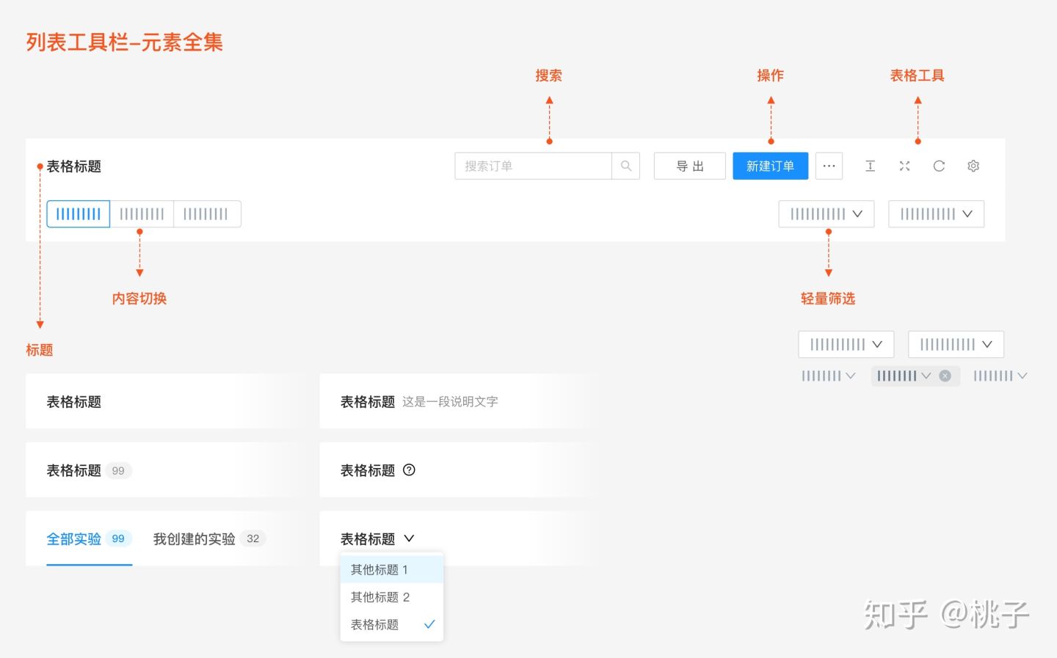Expand the 表格标题 title dropdown chevron
The image size is (1057, 658).
click(x=409, y=538)
